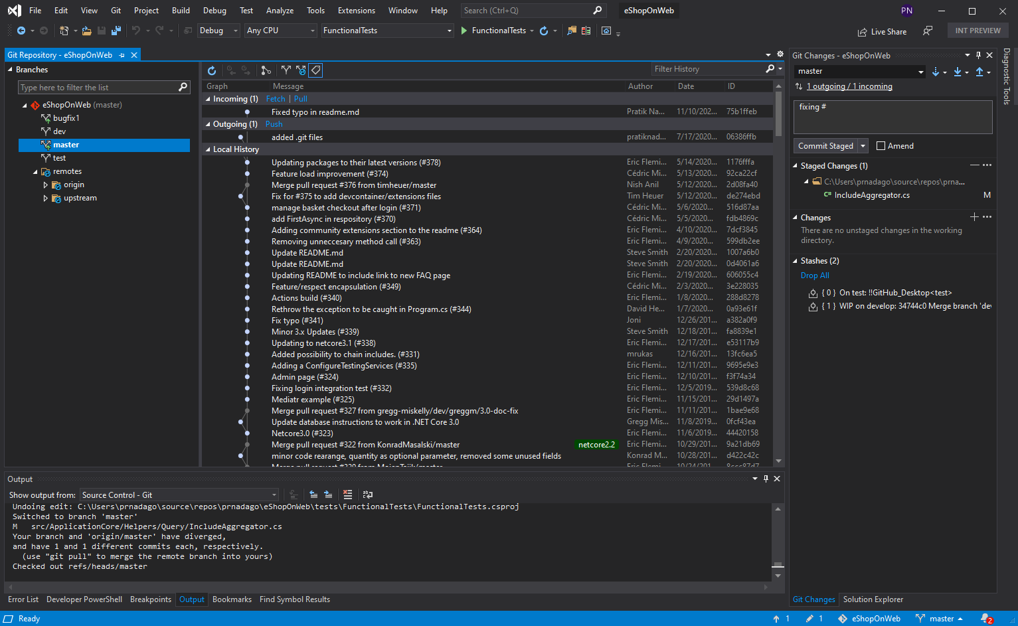Click the Save All toolbar icon
The width and height of the screenshot is (1018, 626).
pyautogui.click(x=116, y=31)
